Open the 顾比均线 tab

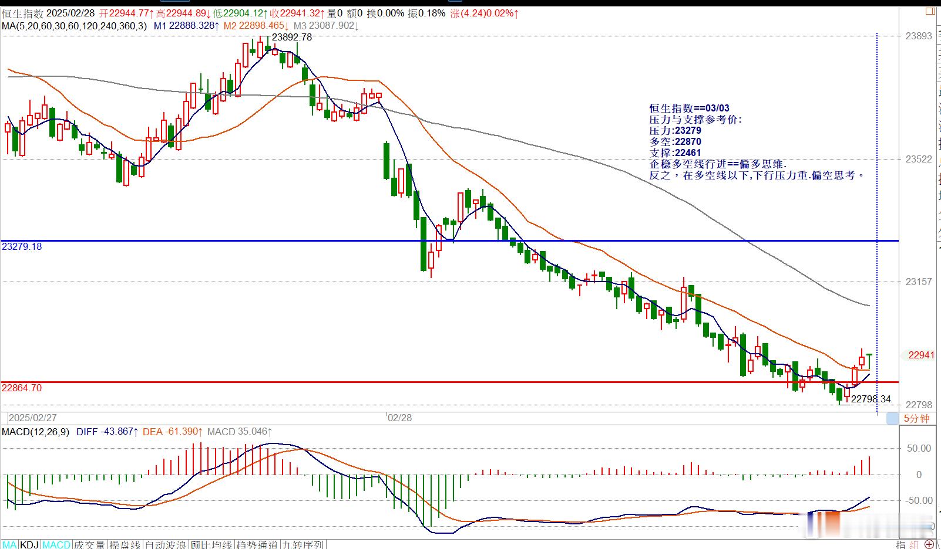(211, 544)
